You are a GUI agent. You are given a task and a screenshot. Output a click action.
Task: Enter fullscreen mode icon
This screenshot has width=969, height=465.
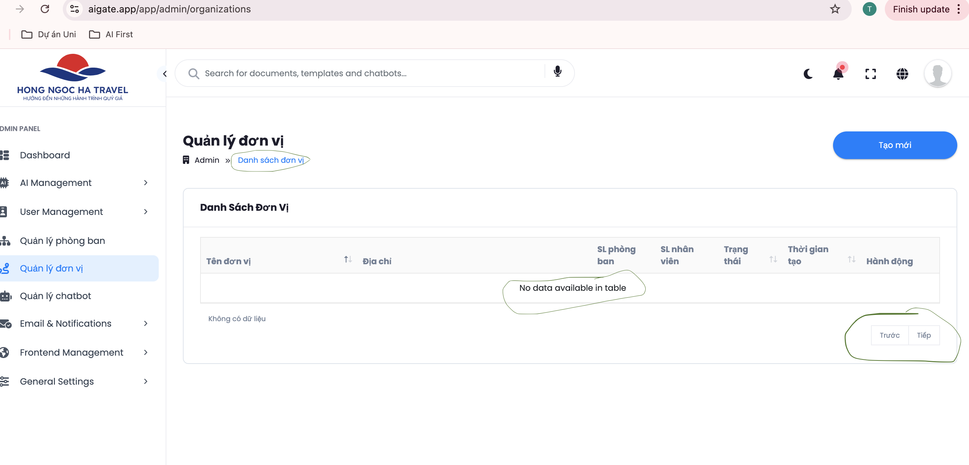coord(870,74)
